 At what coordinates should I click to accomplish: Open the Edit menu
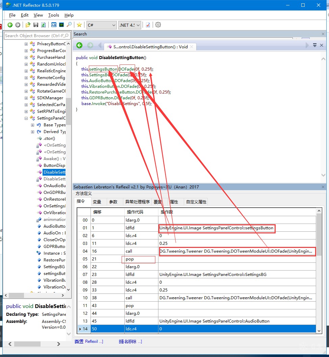(25, 15)
